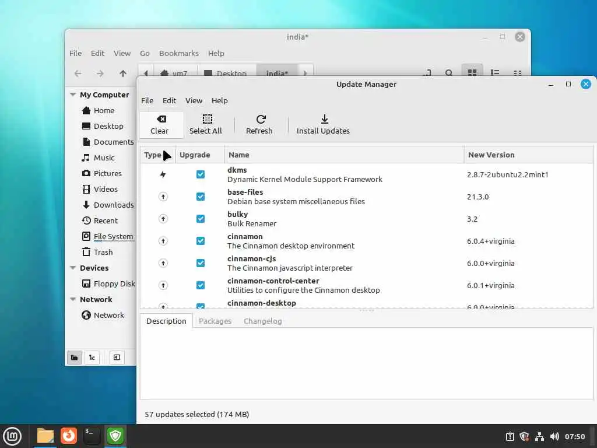Open Update Manager File menu

point(147,100)
